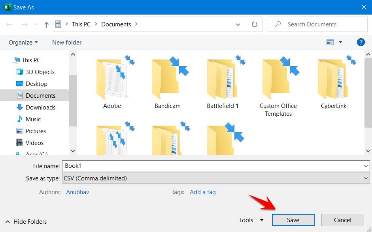The image size is (372, 232).
Task: Open the address bar previous locations dropdown
Action: 238,24
